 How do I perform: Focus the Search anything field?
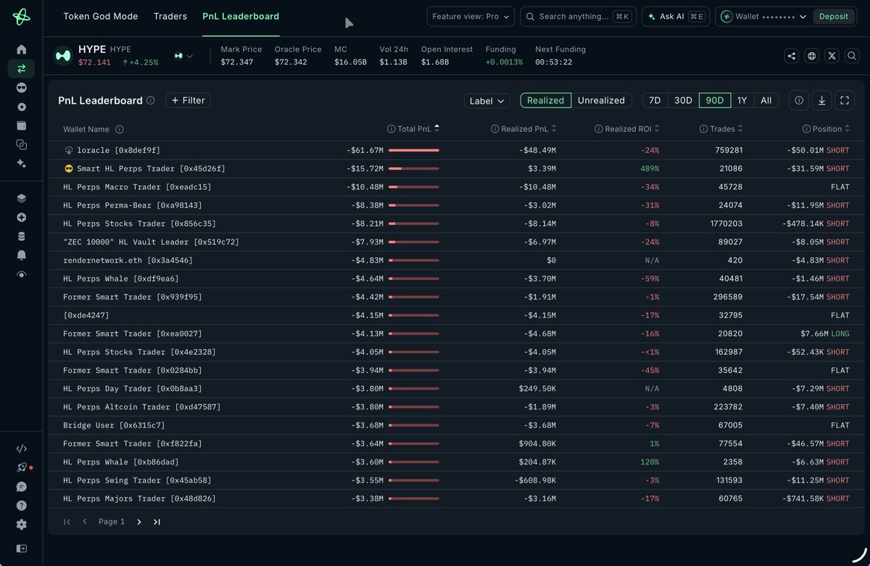[578, 17]
